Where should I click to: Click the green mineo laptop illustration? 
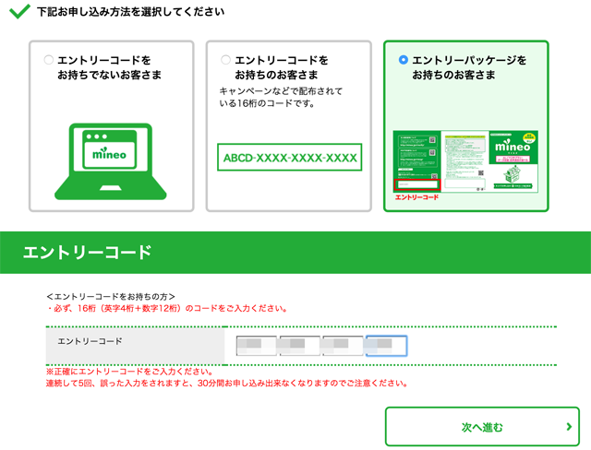(x=111, y=161)
